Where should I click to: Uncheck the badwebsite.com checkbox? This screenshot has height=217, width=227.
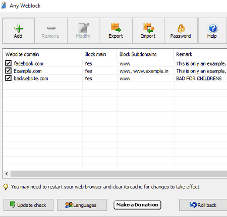click(8, 78)
